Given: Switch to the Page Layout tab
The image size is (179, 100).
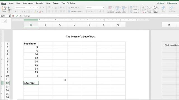Looking at the screenshot, I should pos(28,3).
